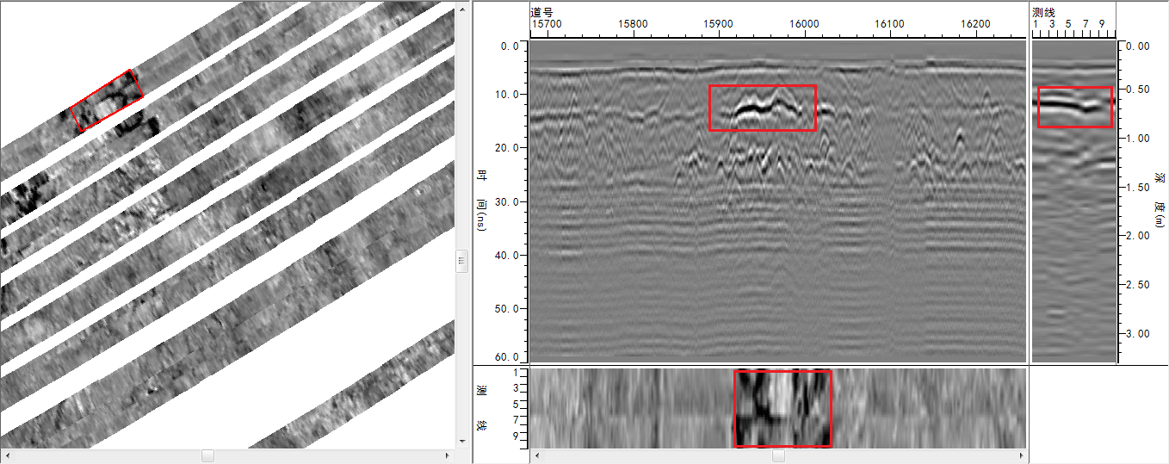Image resolution: width=1169 pixels, height=464 pixels.
Task: Click the map panel vertical scrollbar thumb
Action: click(461, 260)
